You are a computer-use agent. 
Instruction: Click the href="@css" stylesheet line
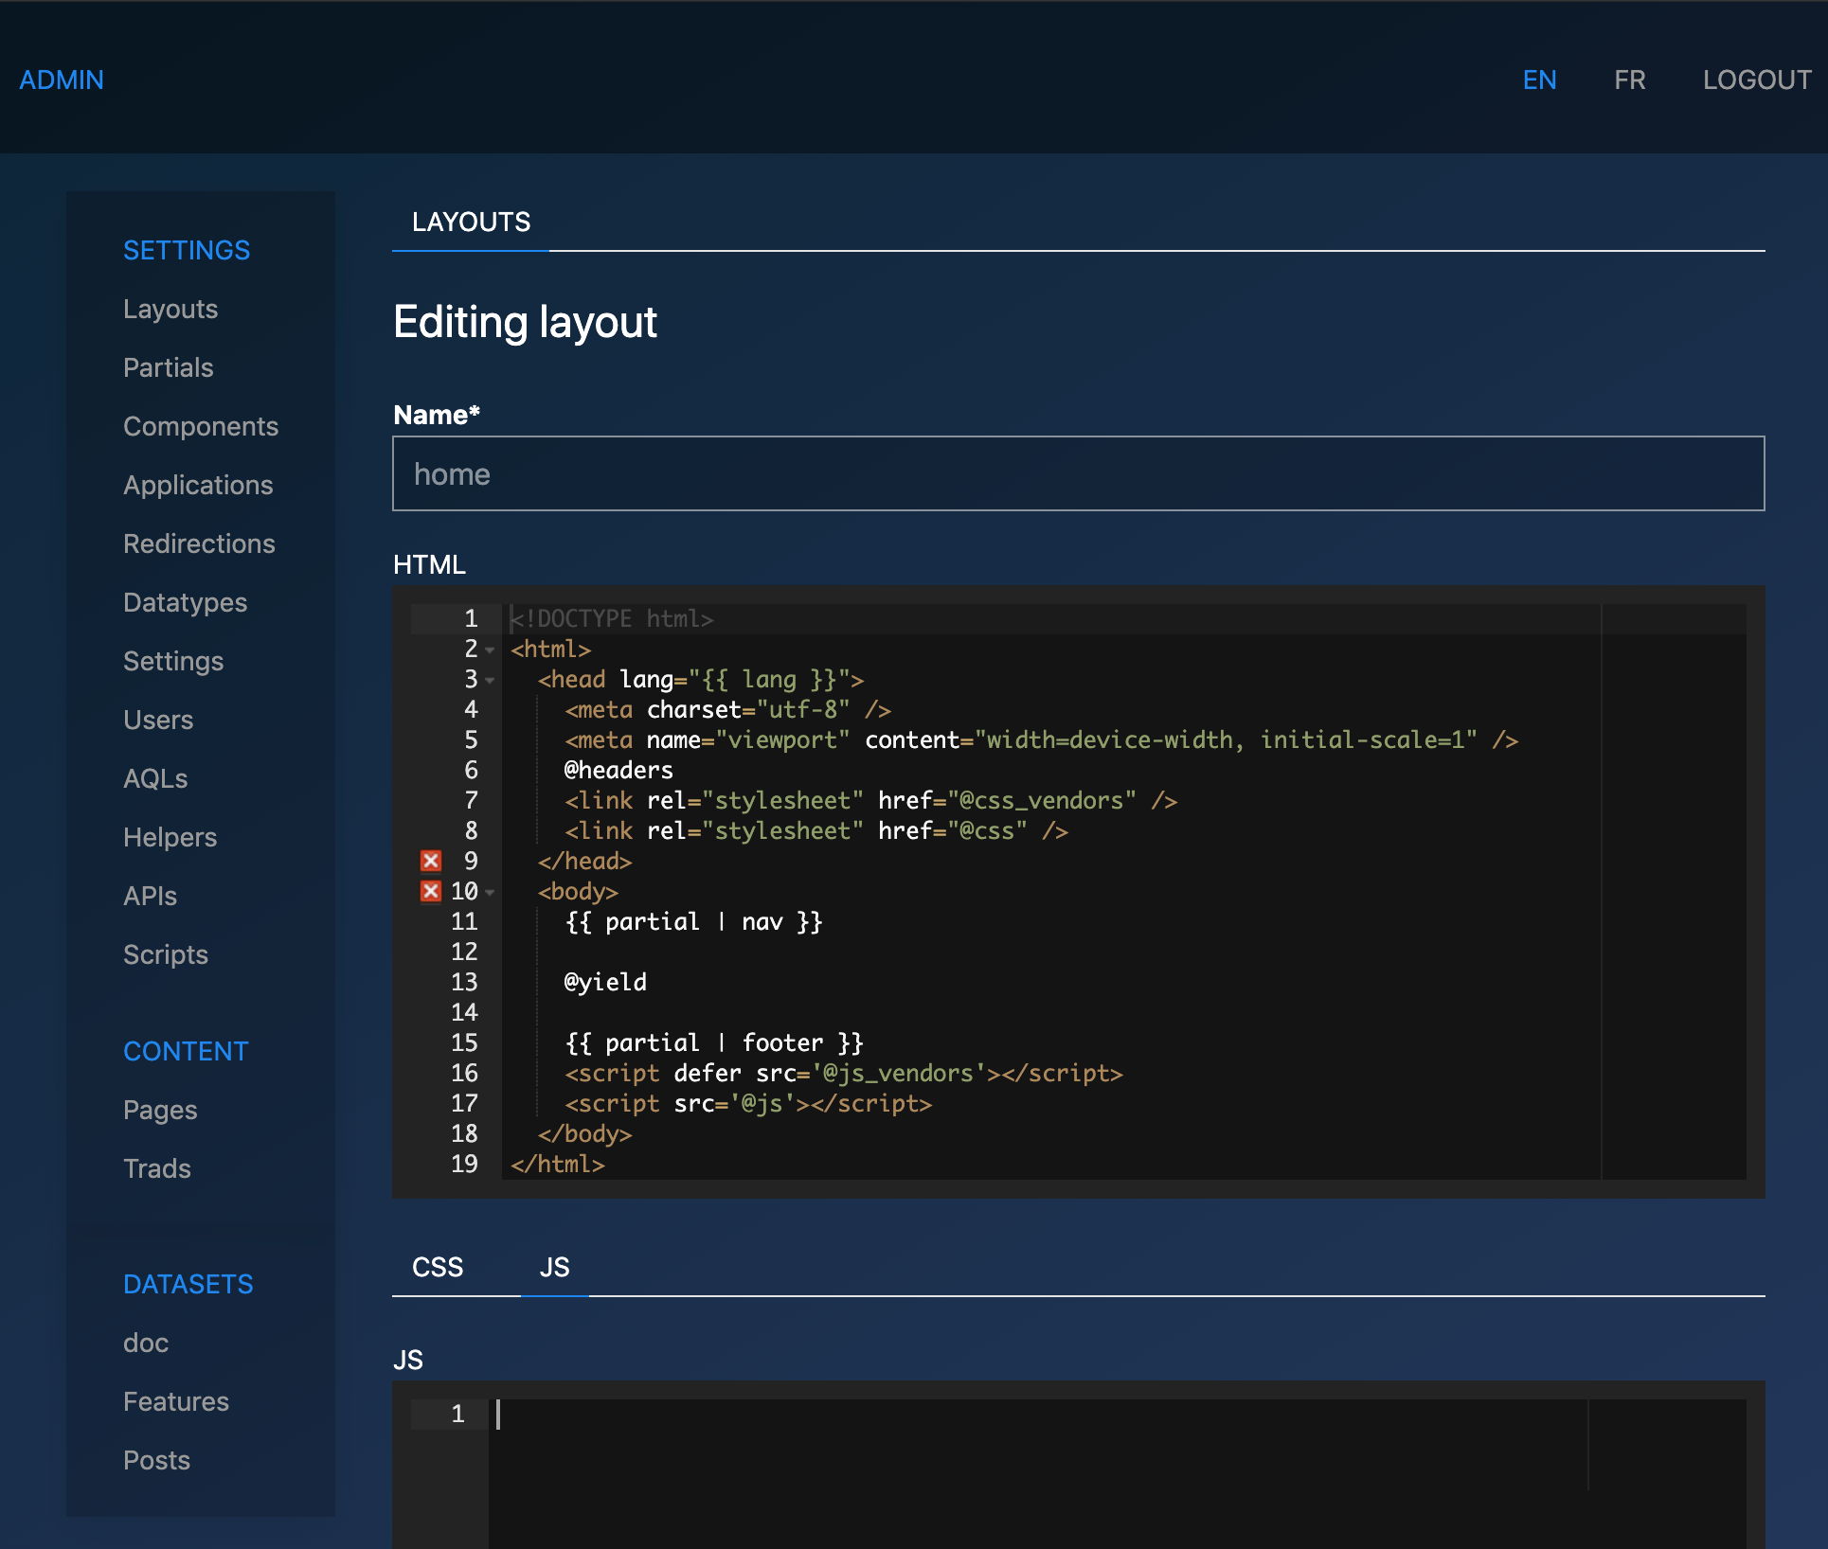click(816, 831)
